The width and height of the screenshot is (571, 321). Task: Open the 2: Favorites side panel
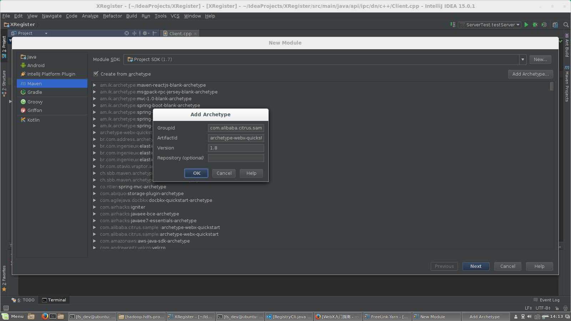[x=4, y=279]
